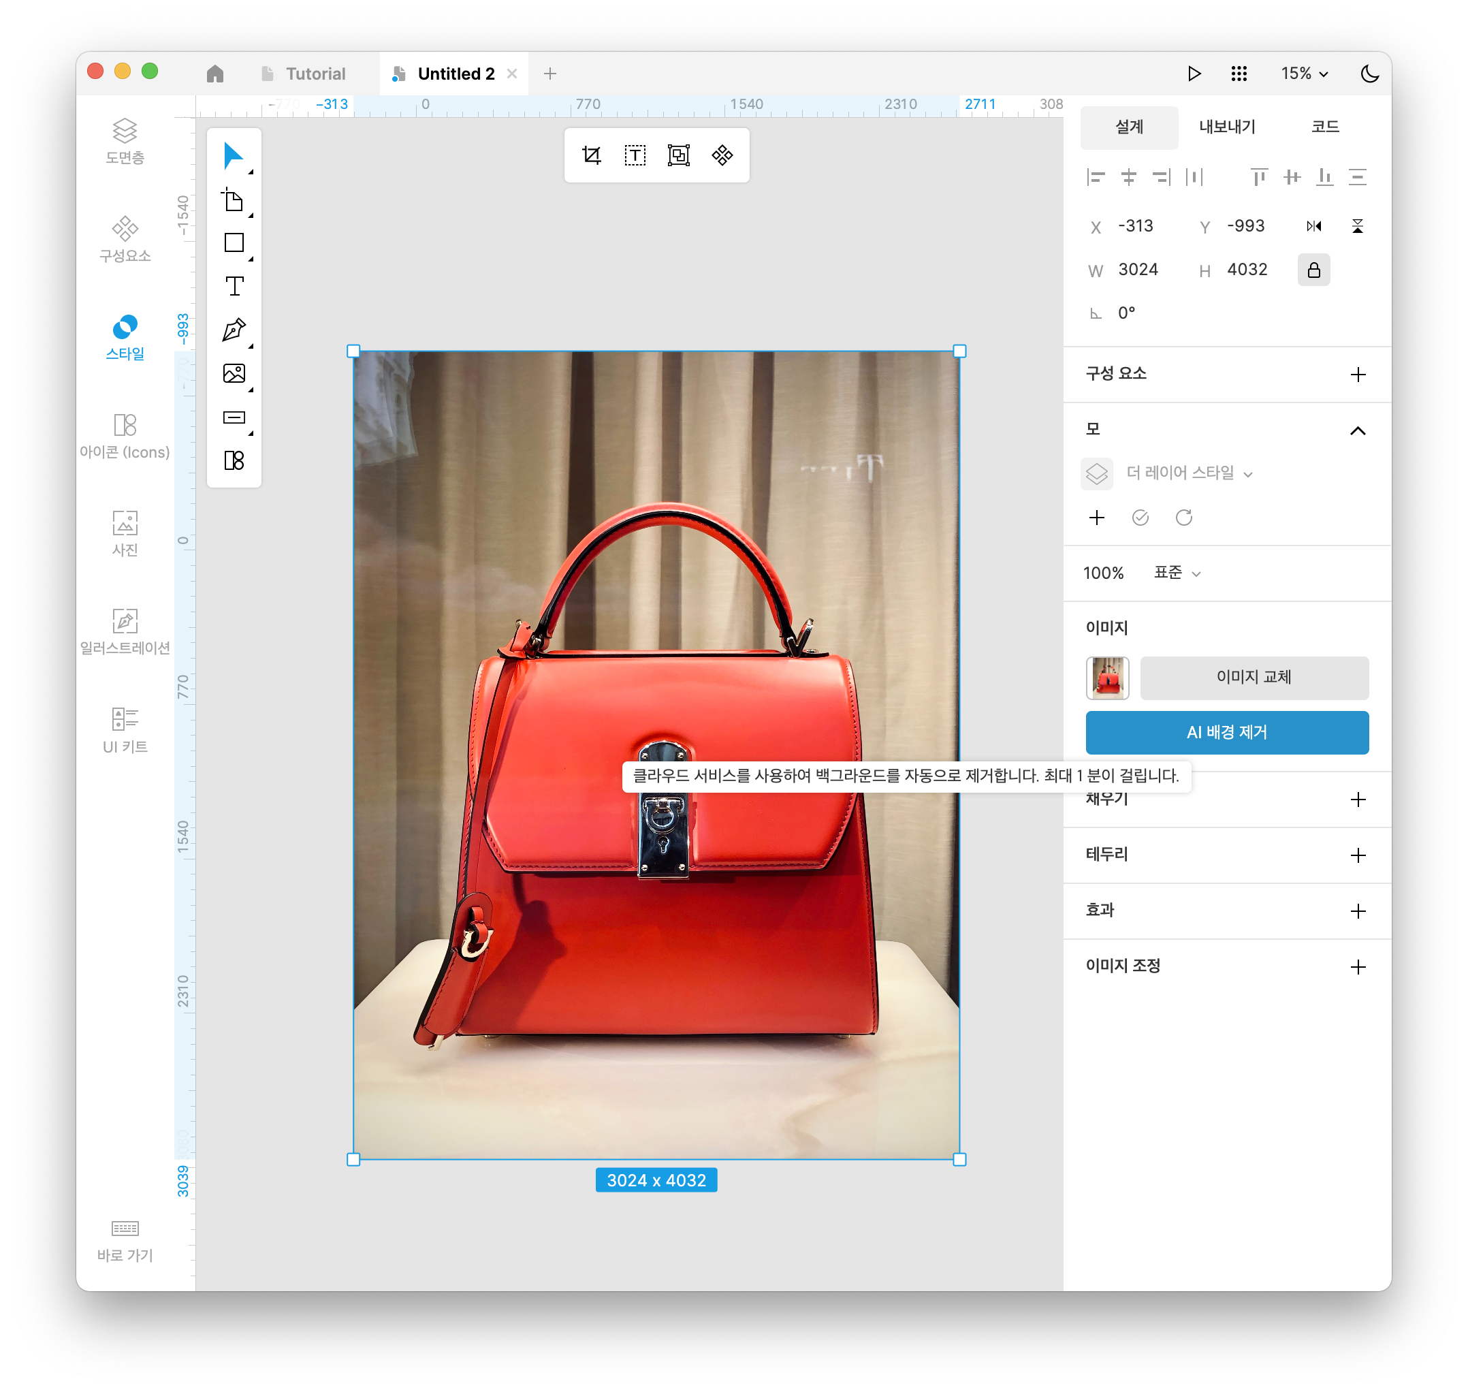Click the crop image icon
This screenshot has width=1468, height=1392.
point(591,155)
